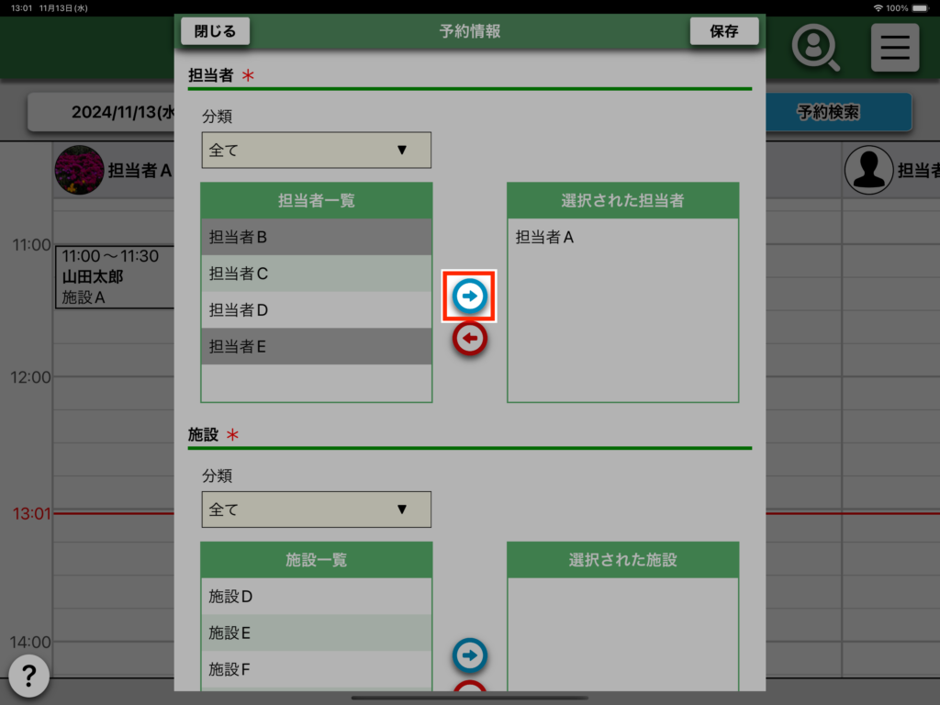
Task: Click red left arrow to remove staff
Action: tap(469, 339)
